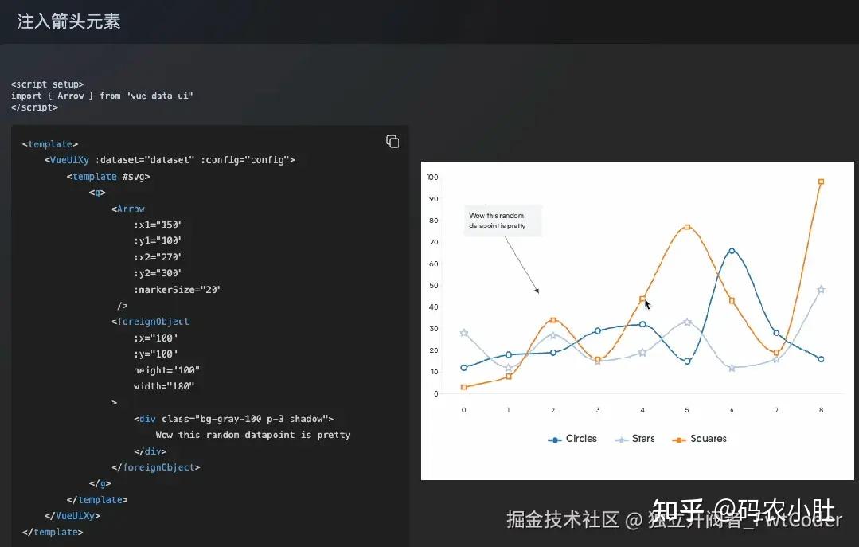859x547 pixels.
Task: Click the '<div class="bg-gray-100 p-3 shadow">' line
Action: [x=234, y=419]
